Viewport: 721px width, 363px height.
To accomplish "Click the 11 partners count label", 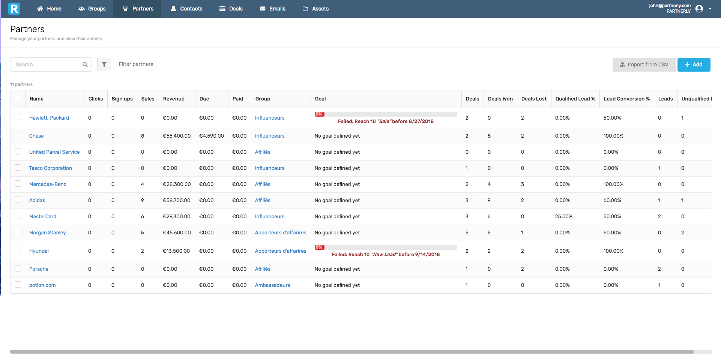I will [21, 84].
